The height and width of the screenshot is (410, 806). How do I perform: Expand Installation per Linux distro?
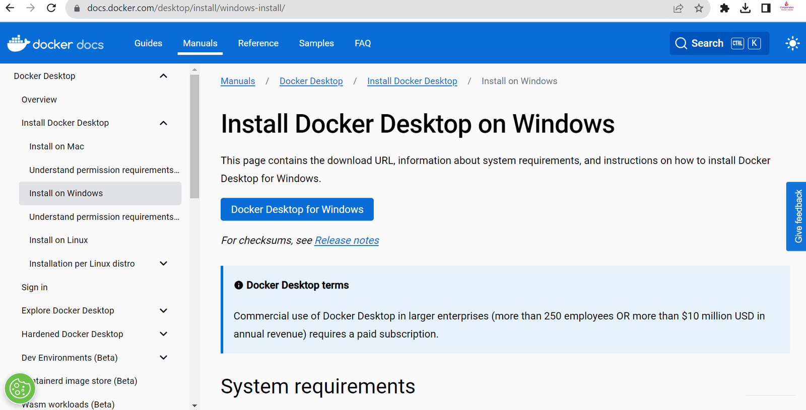tap(163, 264)
